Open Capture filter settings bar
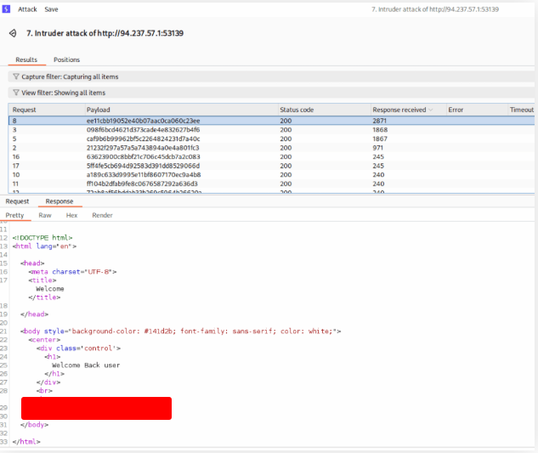Screen dimensions: 538x453 [272, 76]
